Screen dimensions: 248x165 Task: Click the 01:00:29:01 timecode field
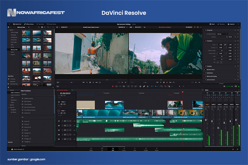(65, 93)
